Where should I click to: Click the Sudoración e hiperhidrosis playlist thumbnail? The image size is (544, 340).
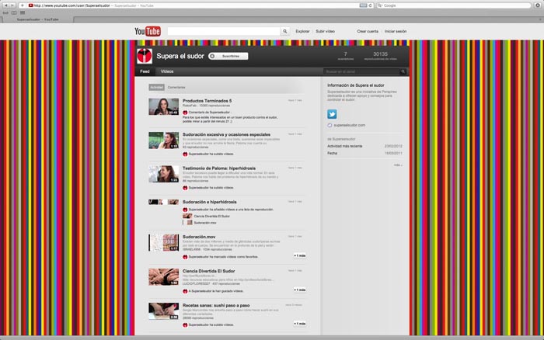point(163,202)
